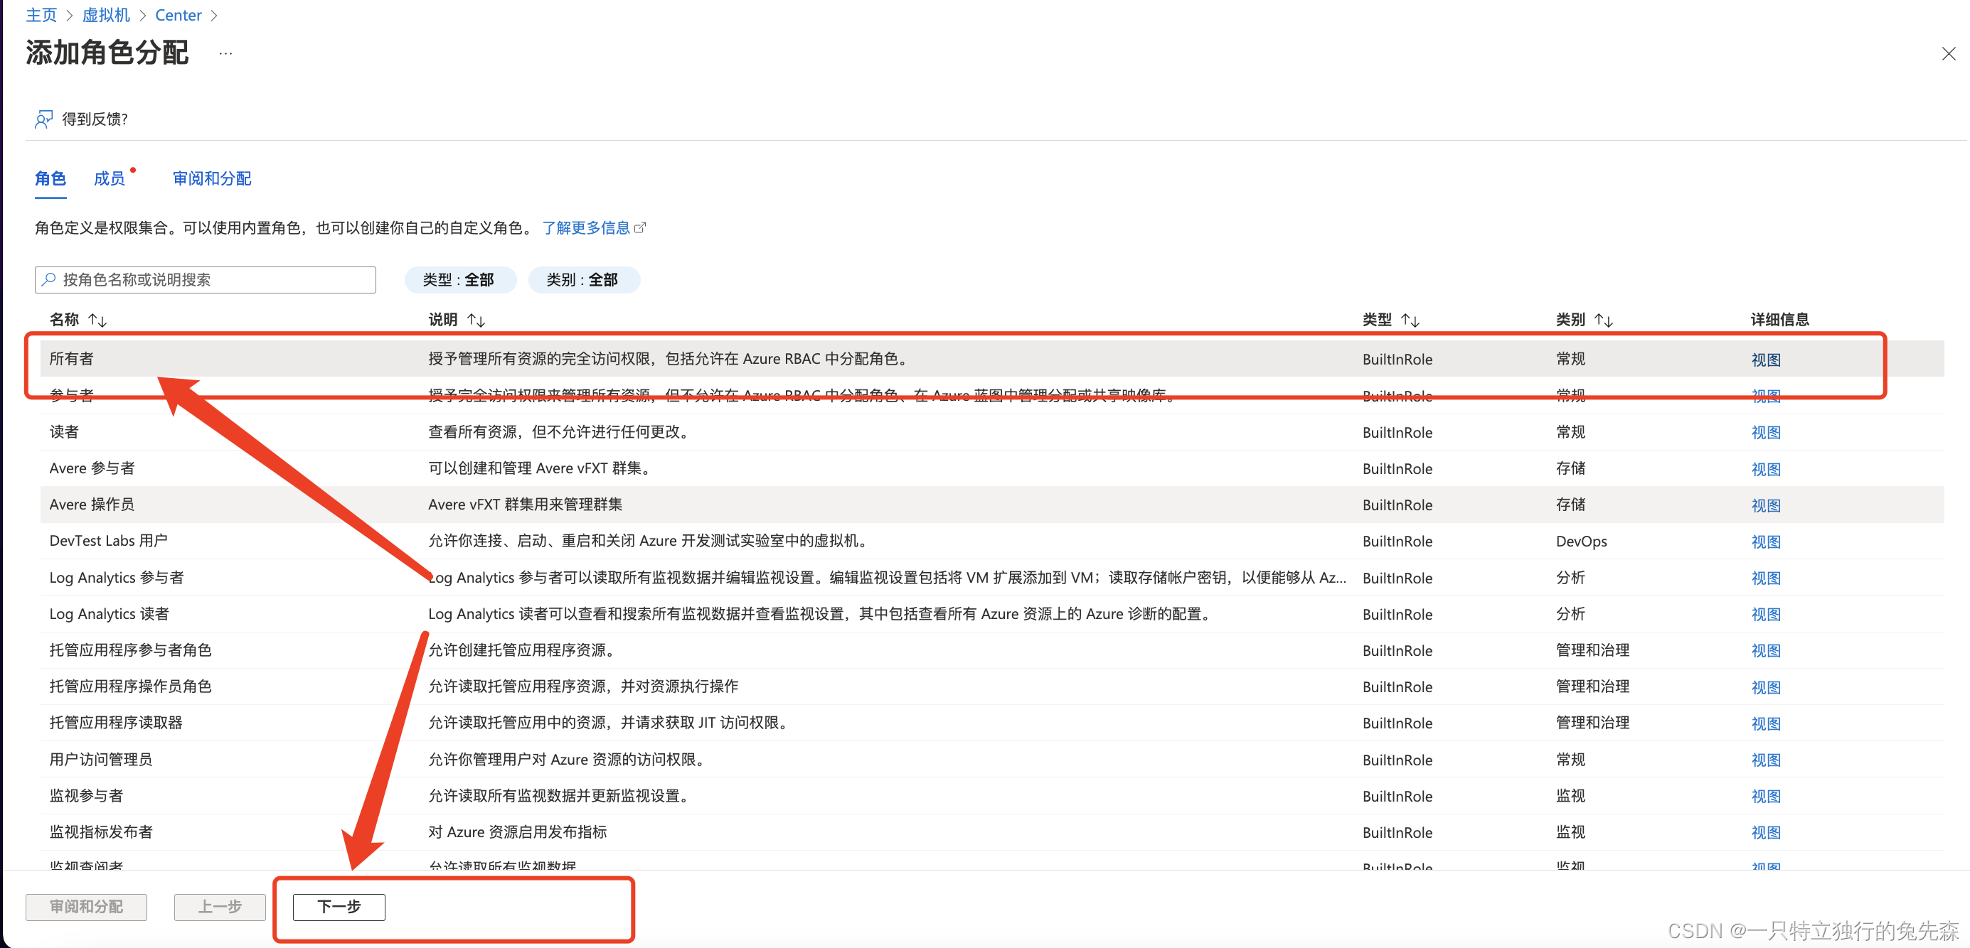Viewport: 1970px width, 948px height.
Task: Click the search magnifier icon
Action: [x=49, y=279]
